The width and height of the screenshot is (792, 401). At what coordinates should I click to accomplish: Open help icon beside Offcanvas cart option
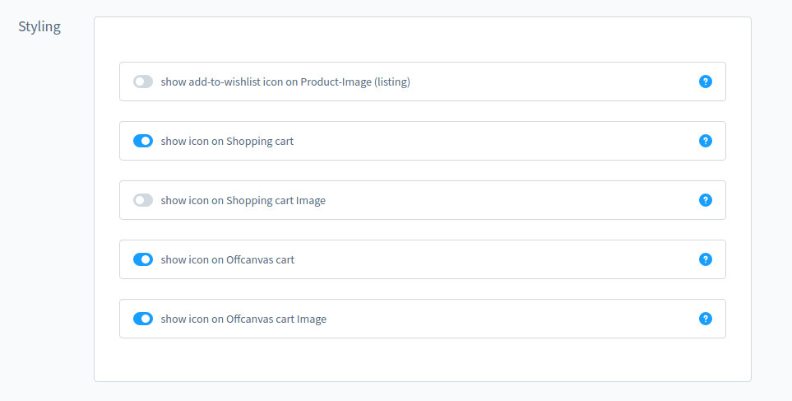point(705,259)
